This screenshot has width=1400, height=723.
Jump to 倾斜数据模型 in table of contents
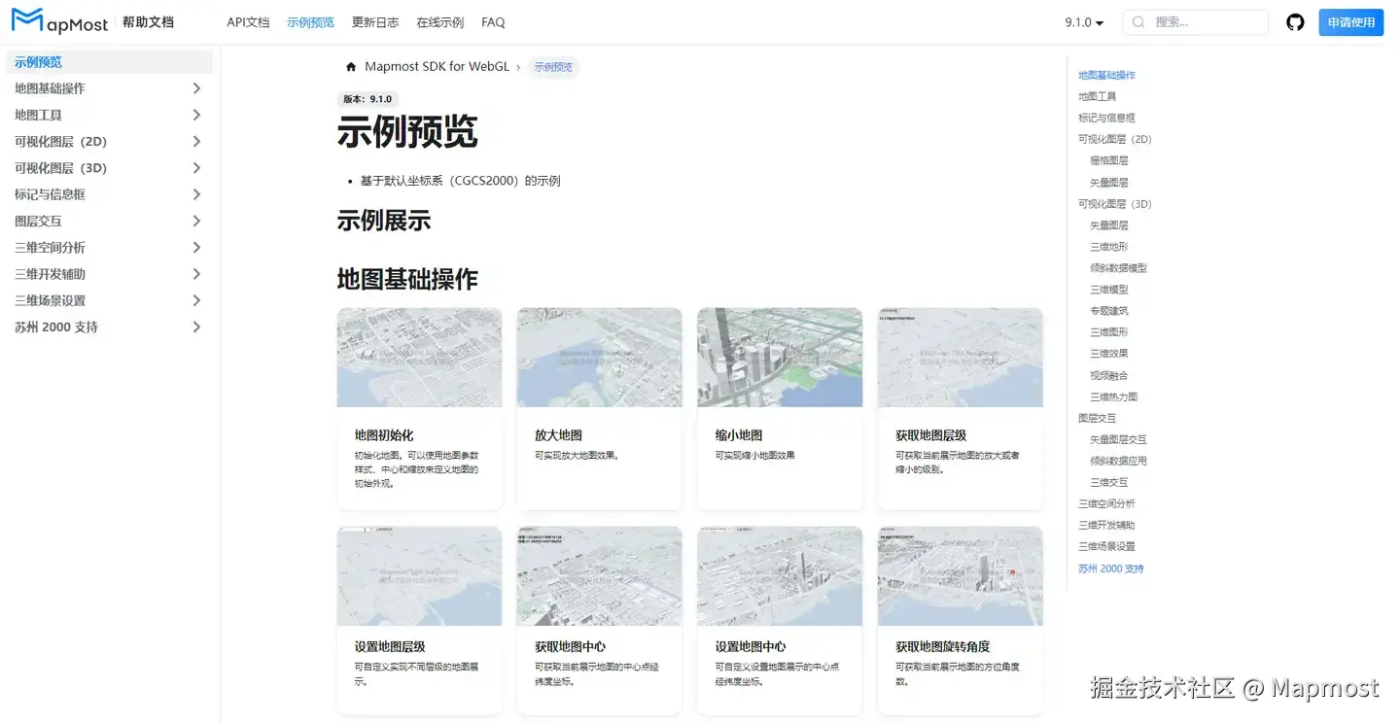(x=1118, y=268)
